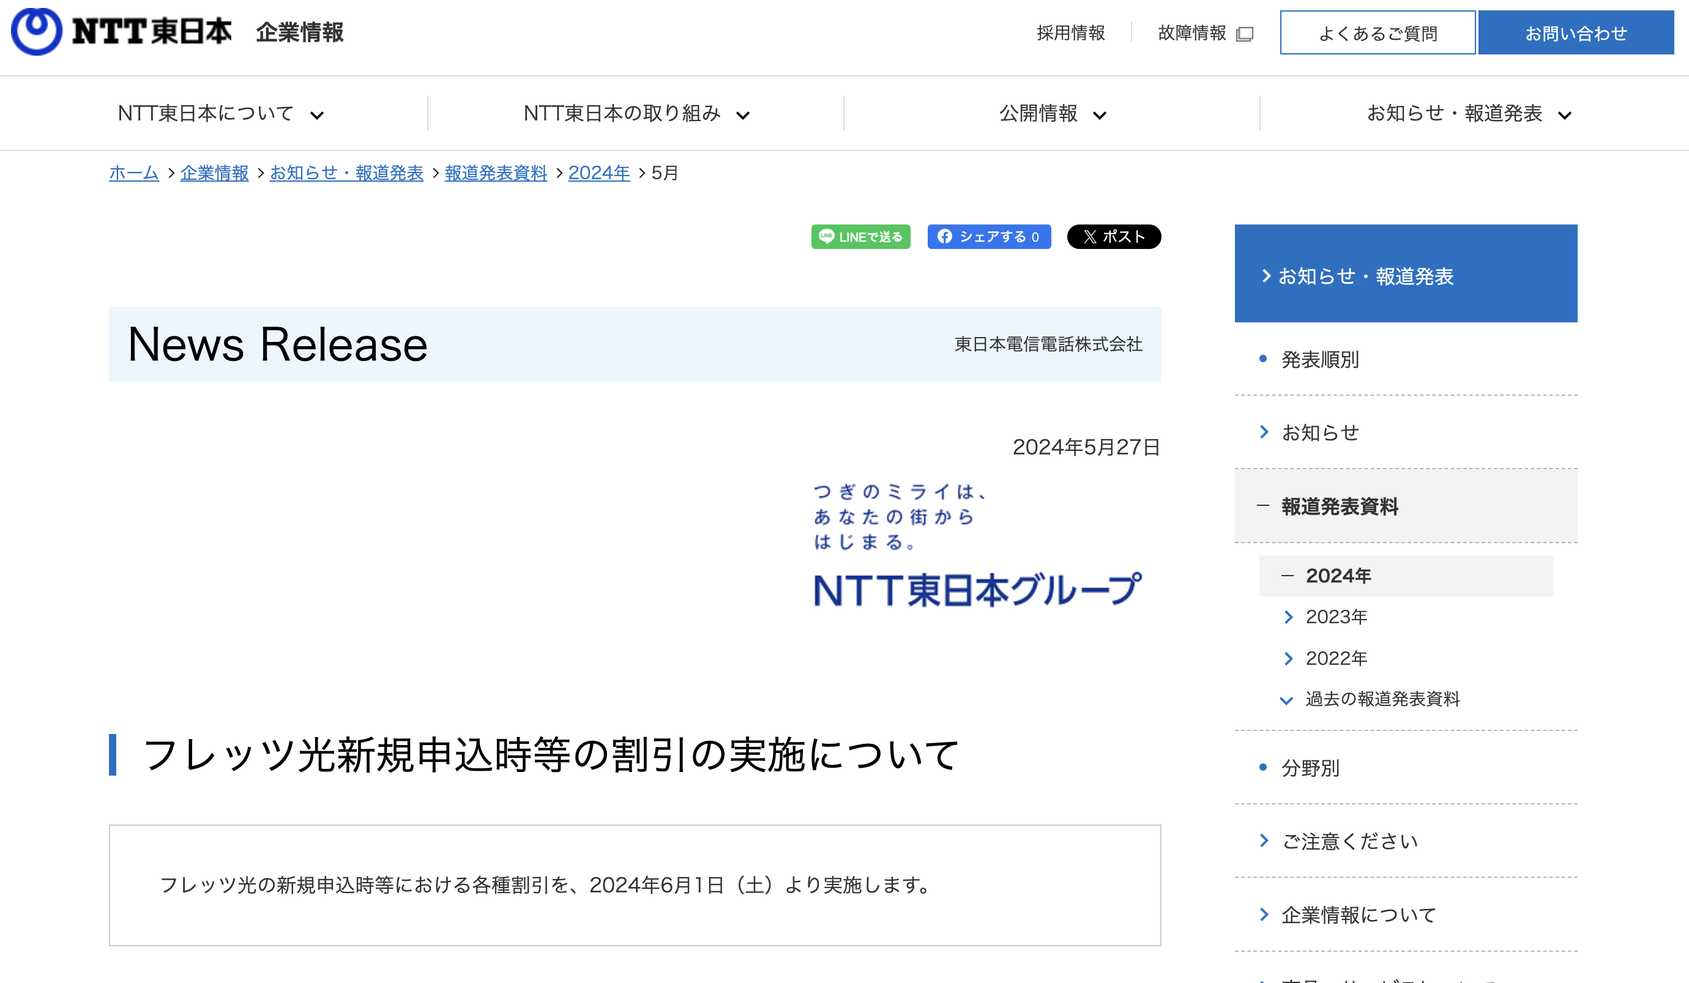
Task: Click the NTT East circular logo
Action: [x=36, y=31]
